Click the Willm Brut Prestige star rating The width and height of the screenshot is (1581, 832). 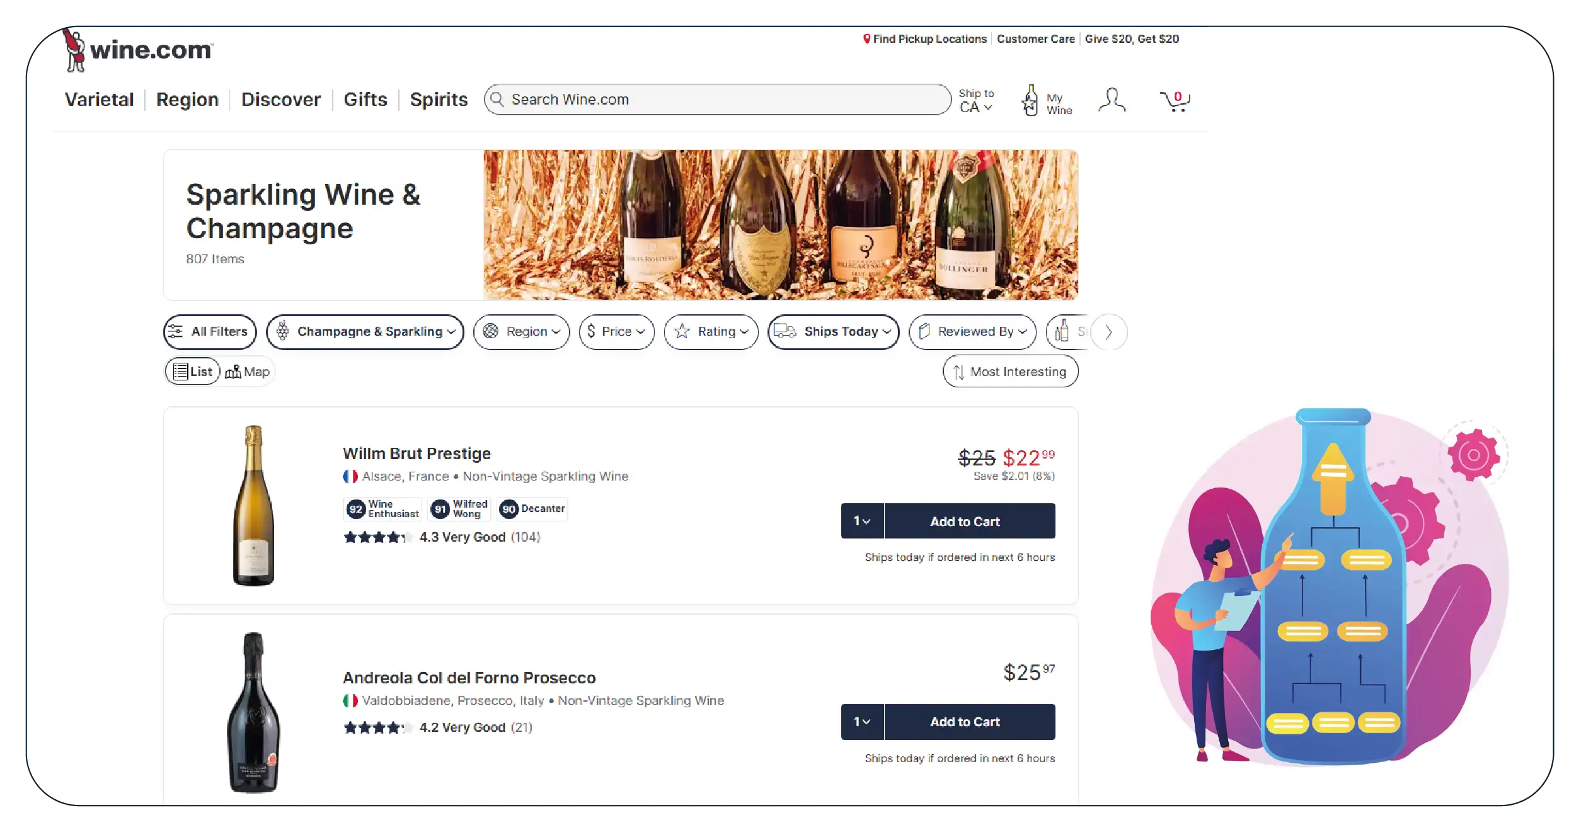[377, 537]
